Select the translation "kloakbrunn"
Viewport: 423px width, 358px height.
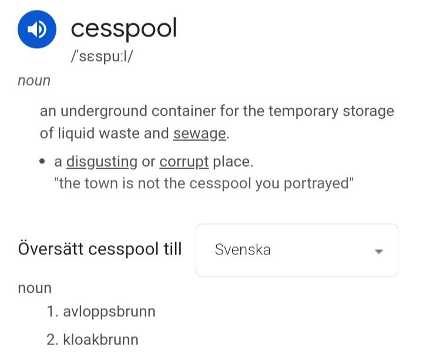tap(100, 340)
